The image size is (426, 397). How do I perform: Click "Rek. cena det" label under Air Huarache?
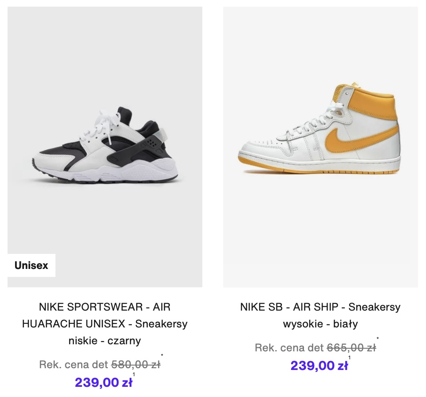pyautogui.click(x=74, y=365)
